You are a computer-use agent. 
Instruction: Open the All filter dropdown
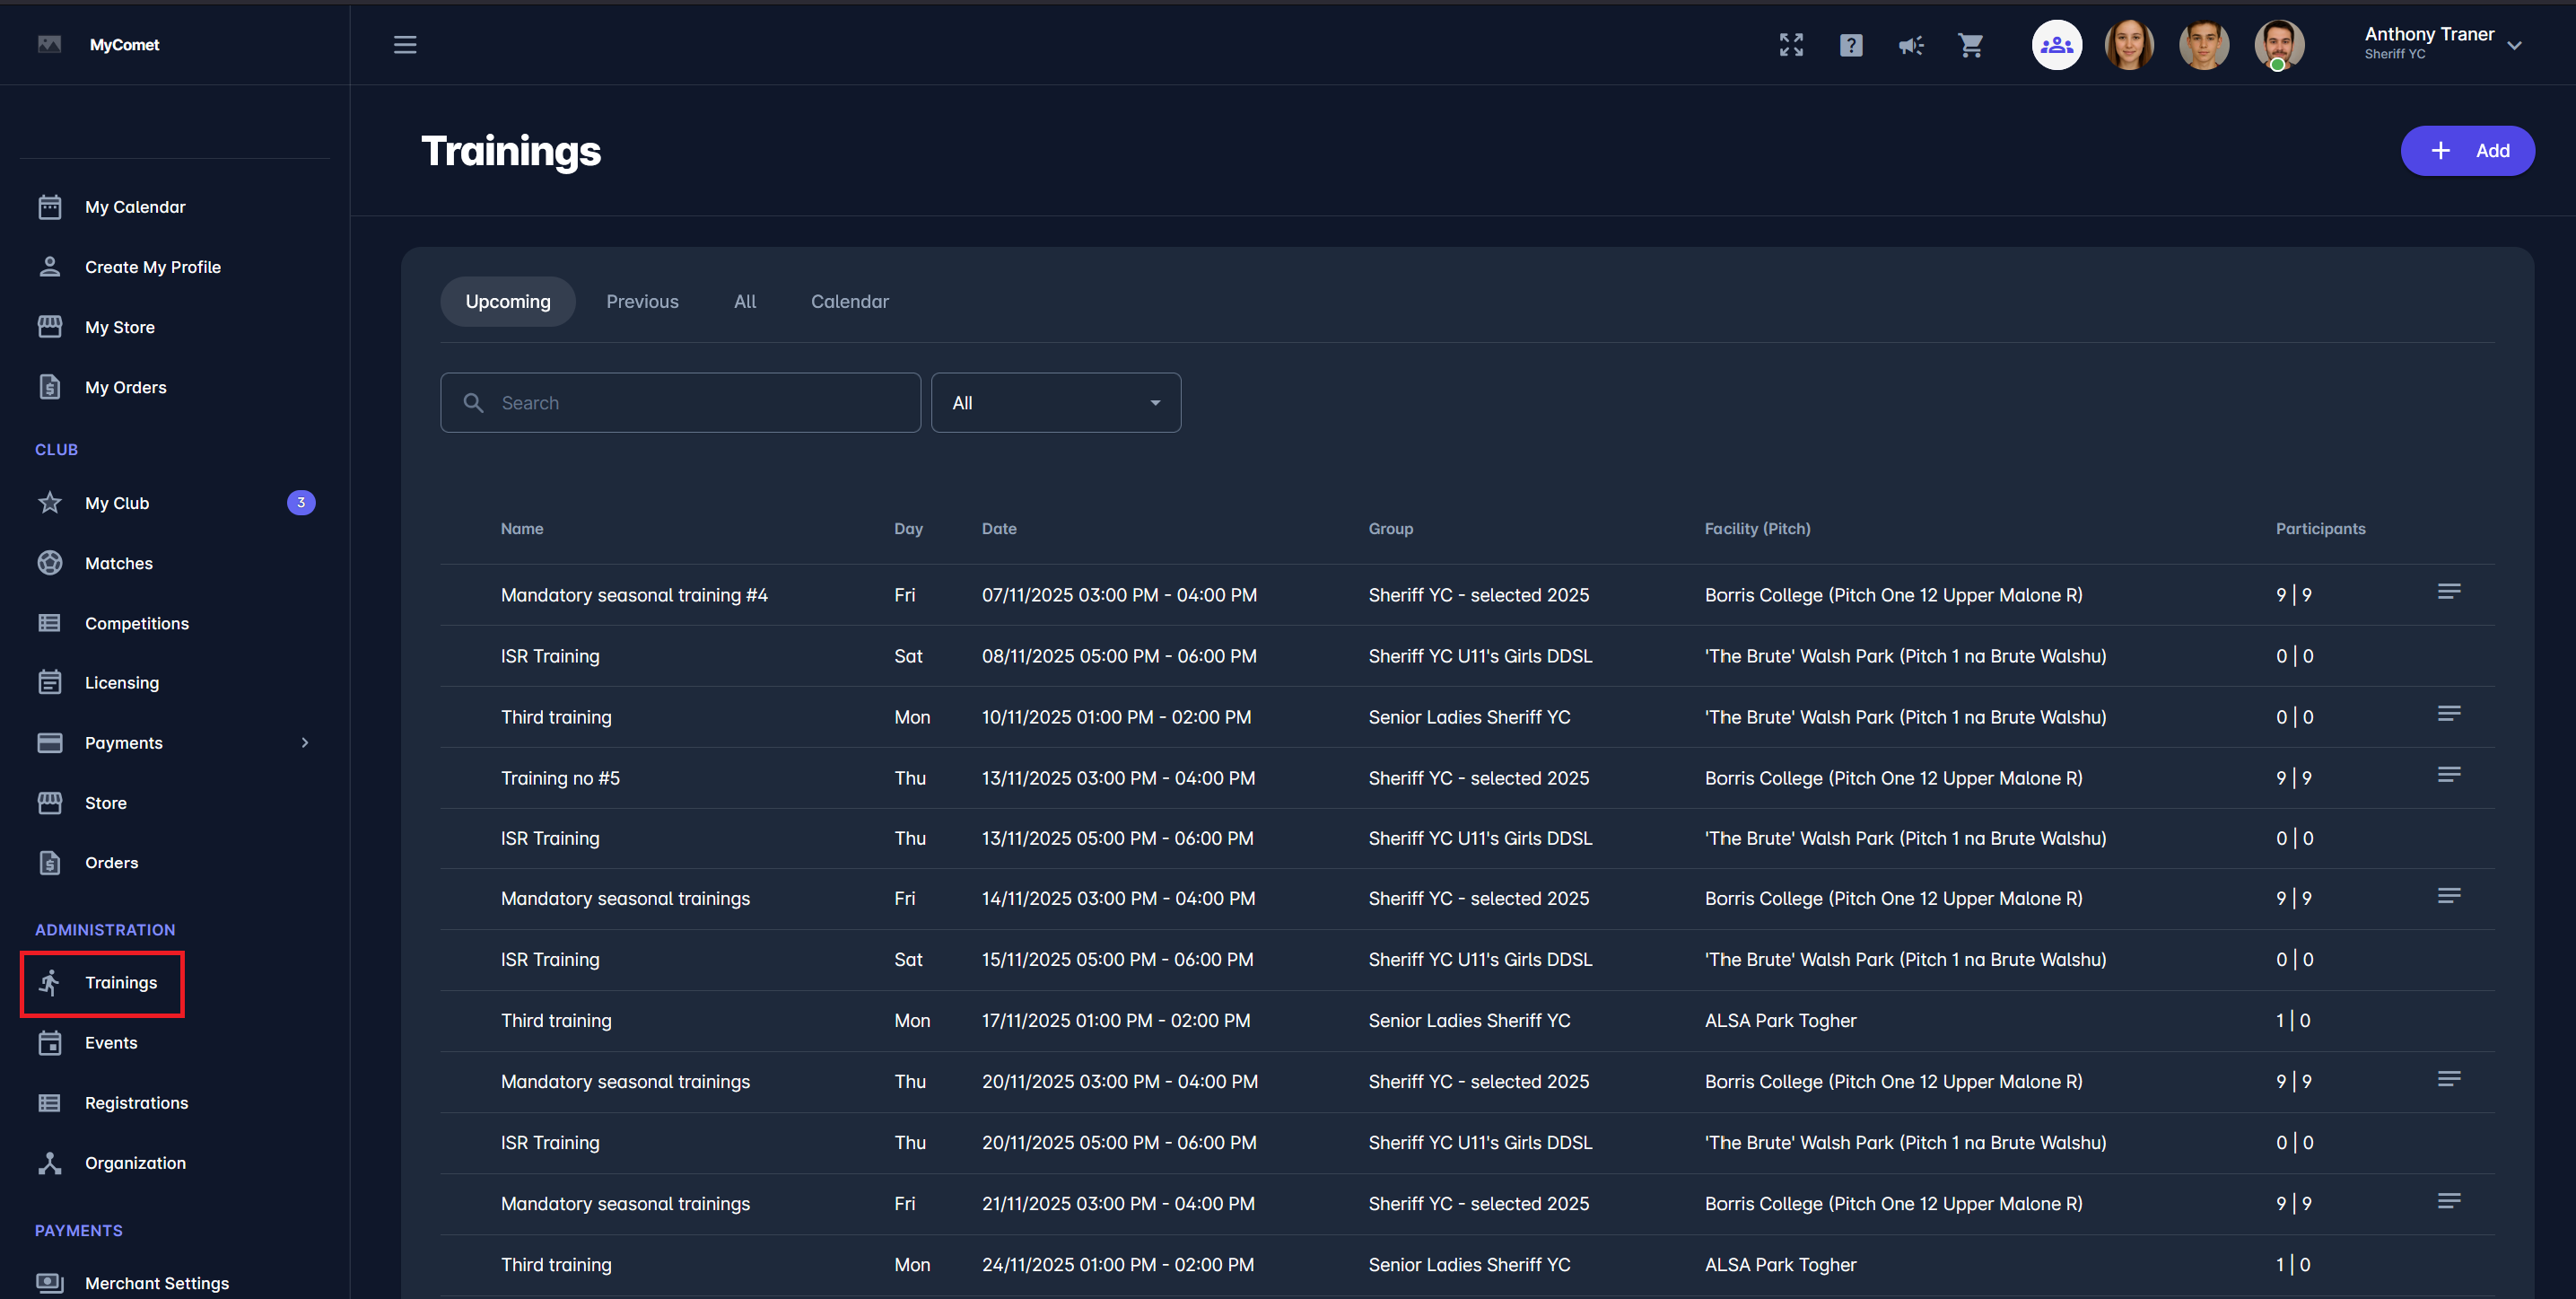coord(1055,402)
